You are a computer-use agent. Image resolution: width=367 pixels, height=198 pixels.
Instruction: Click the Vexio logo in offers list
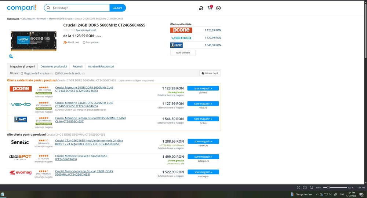[x=21, y=104]
